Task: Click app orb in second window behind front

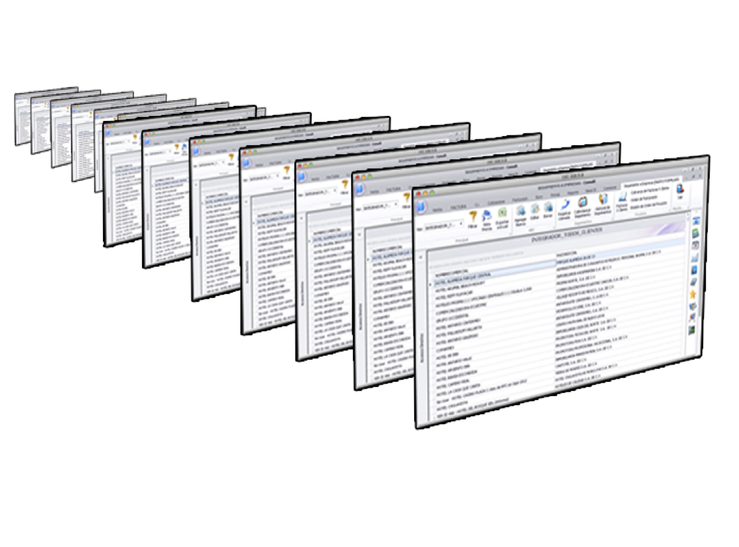Action: [360, 189]
